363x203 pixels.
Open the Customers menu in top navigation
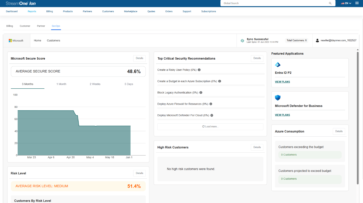(108, 11)
